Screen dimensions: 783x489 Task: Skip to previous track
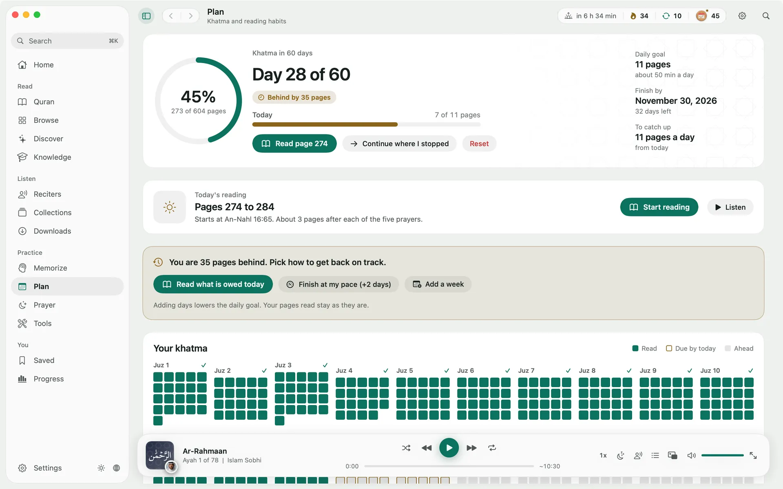click(x=427, y=448)
